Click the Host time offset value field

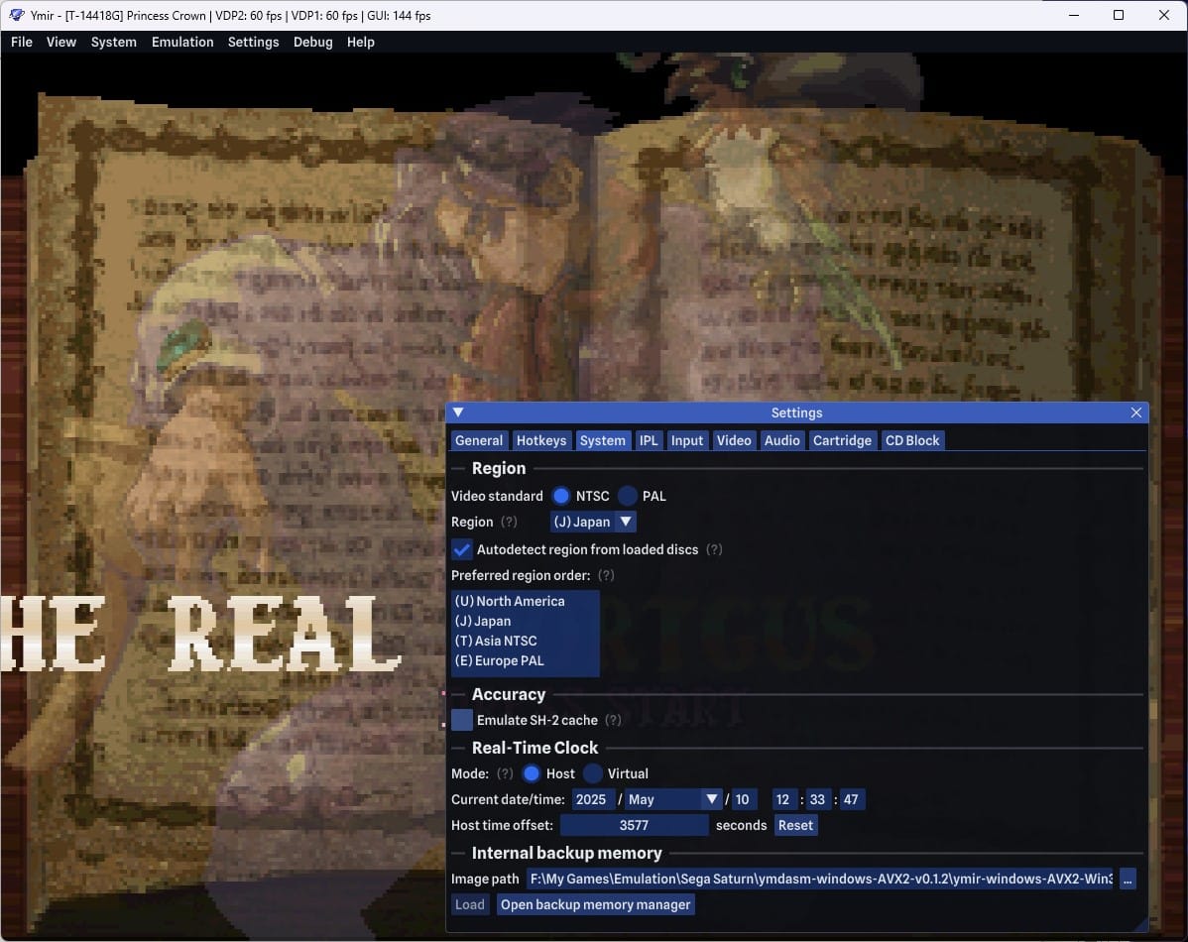point(634,825)
